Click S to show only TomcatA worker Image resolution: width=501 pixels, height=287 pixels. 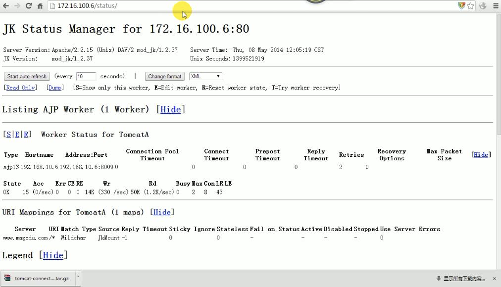tap(8, 135)
